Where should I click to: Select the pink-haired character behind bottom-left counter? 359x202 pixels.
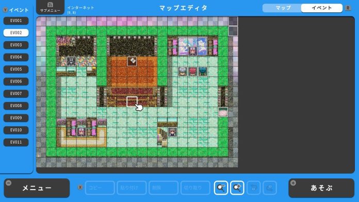point(81,132)
